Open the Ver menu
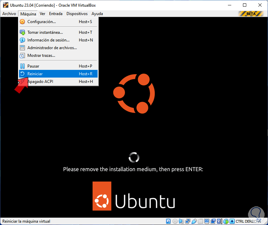 click(x=42, y=14)
